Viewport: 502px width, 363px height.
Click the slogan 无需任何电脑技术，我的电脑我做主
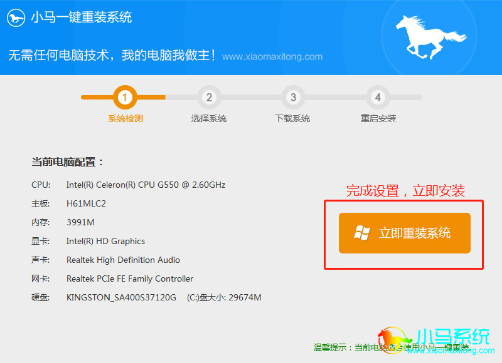click(x=112, y=55)
